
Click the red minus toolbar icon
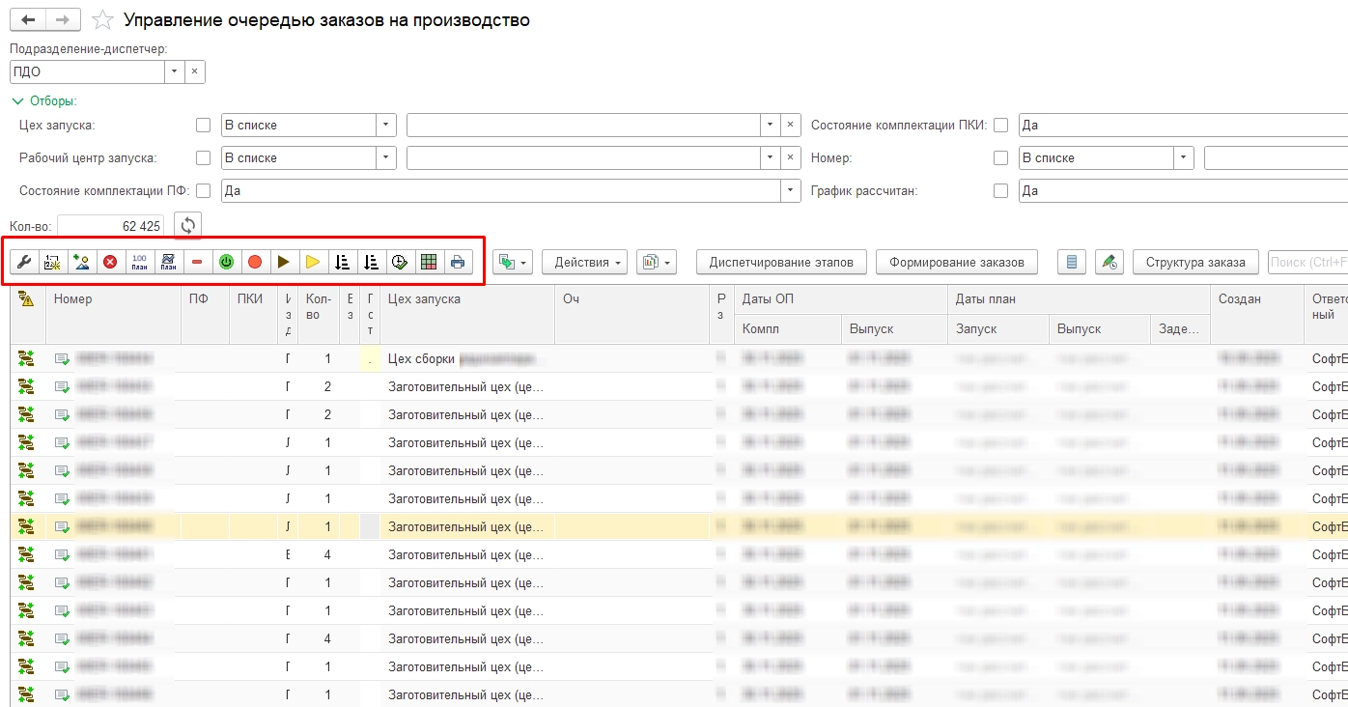click(x=197, y=262)
